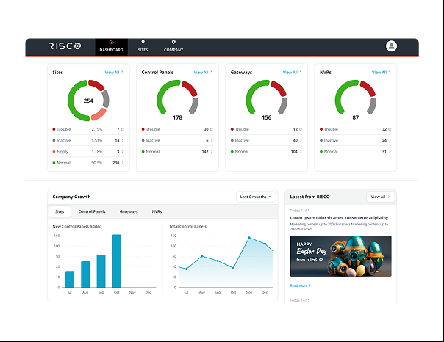The height and width of the screenshot is (342, 444).
Task: Open external link icon for NVRs Trouble
Action: click(390, 129)
